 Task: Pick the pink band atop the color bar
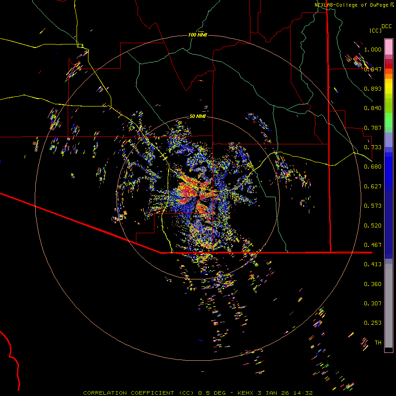point(389,47)
